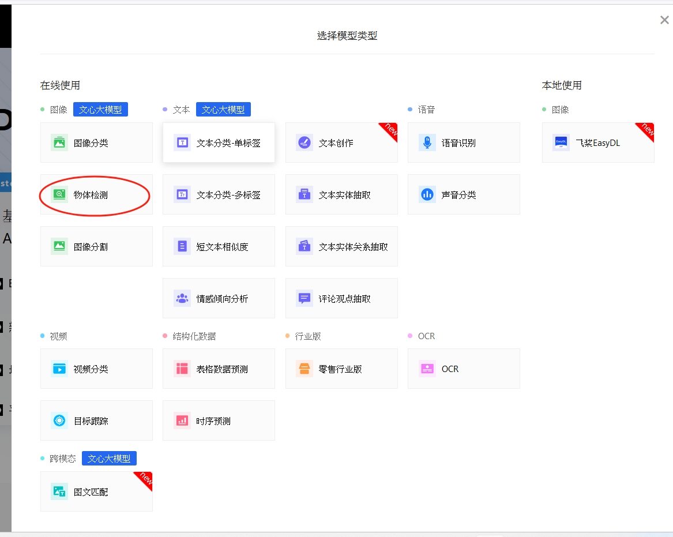Choose the 语音识别 model card
The image size is (673, 537).
click(464, 142)
